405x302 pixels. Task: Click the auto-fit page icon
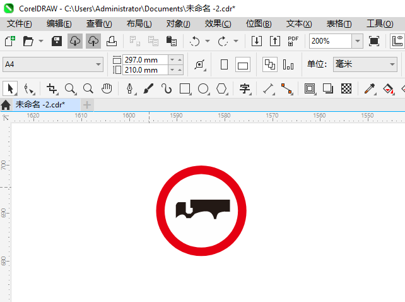[x=200, y=64]
